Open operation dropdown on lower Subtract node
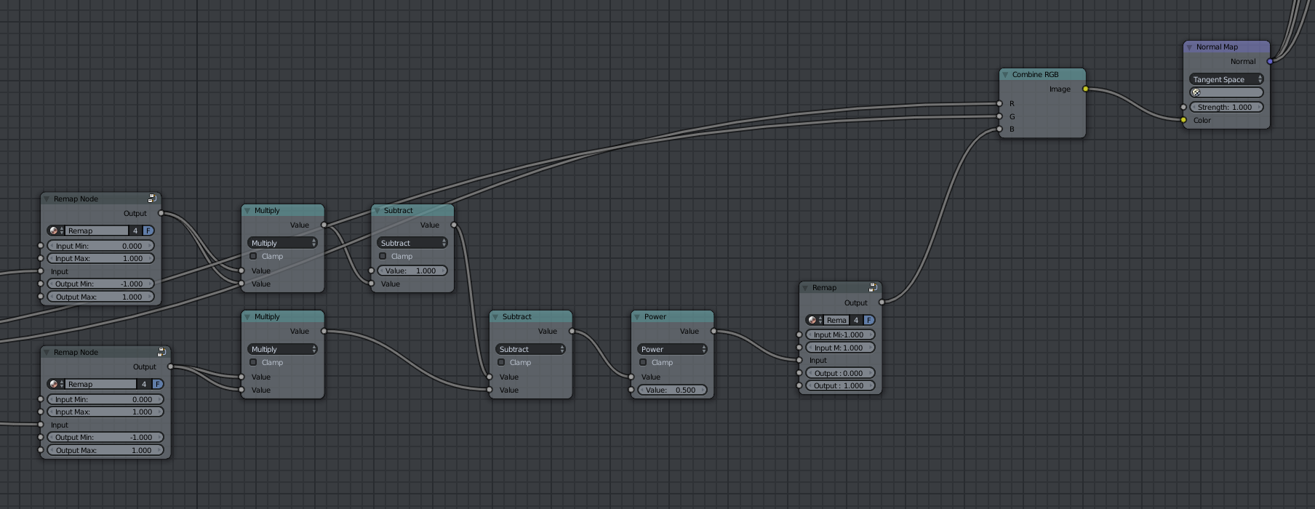 click(x=531, y=349)
